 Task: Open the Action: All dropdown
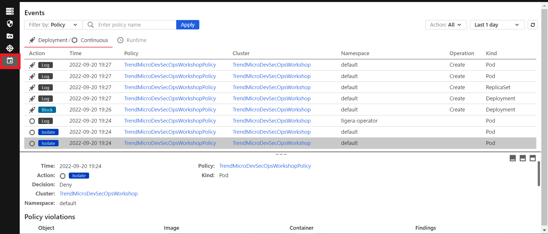point(446,25)
